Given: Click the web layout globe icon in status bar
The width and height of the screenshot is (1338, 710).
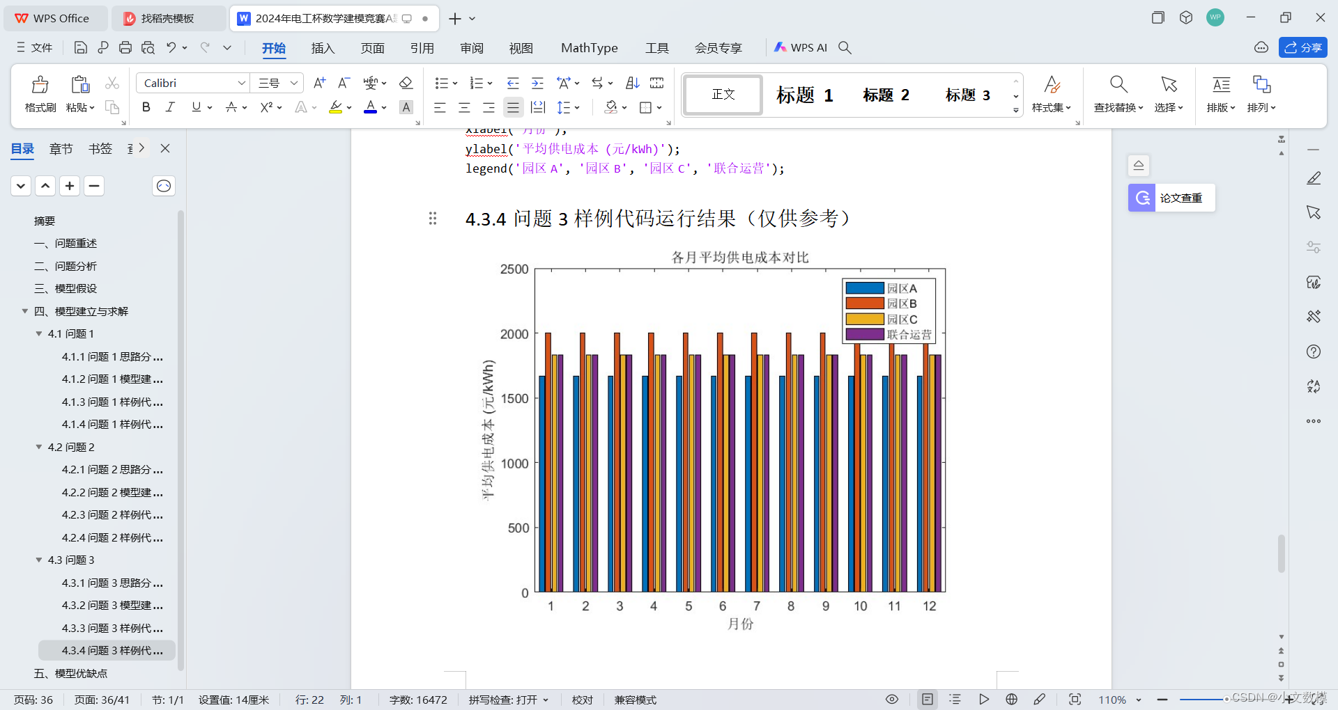Looking at the screenshot, I should pyautogui.click(x=1012, y=700).
